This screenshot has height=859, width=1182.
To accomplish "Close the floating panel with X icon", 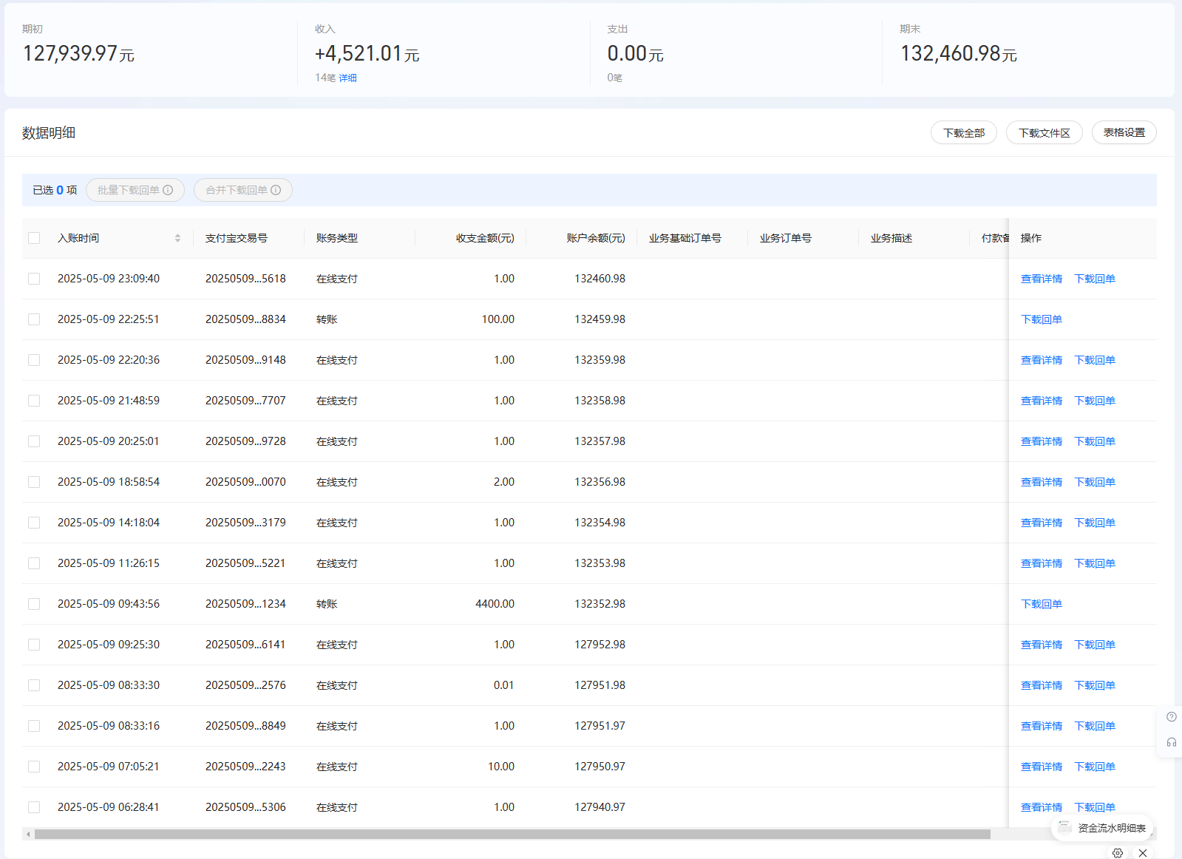I will [x=1143, y=852].
